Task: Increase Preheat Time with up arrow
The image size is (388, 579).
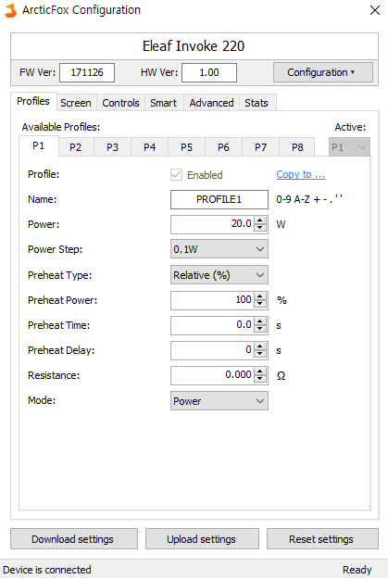Action: 260,321
